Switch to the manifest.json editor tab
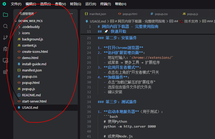Viewport: 215px width, 139px height. pyautogui.click(x=96, y=14)
